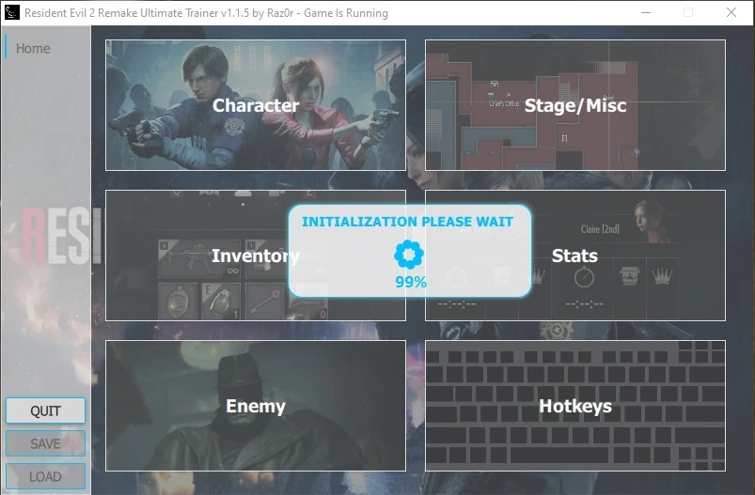Screen dimensions: 755x495
Task: Click the police badge icon in Inventory tile
Action: pyautogui.click(x=178, y=302)
